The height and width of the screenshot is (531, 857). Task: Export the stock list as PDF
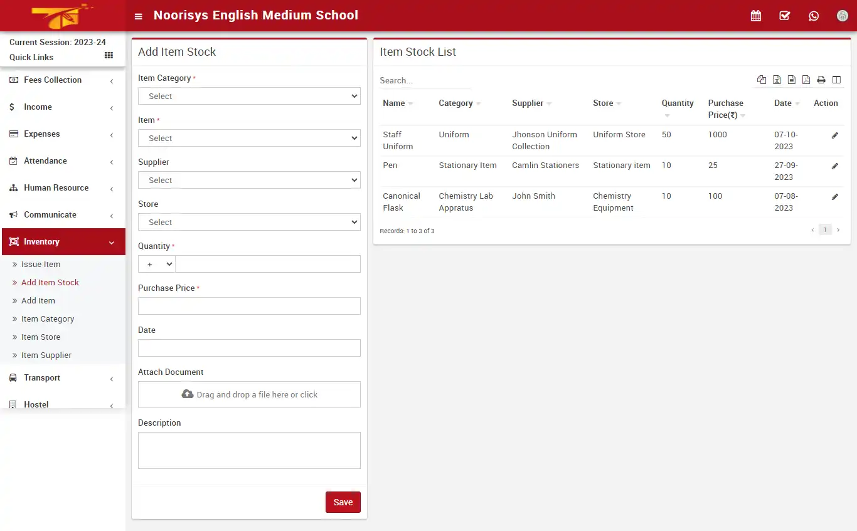click(x=806, y=80)
